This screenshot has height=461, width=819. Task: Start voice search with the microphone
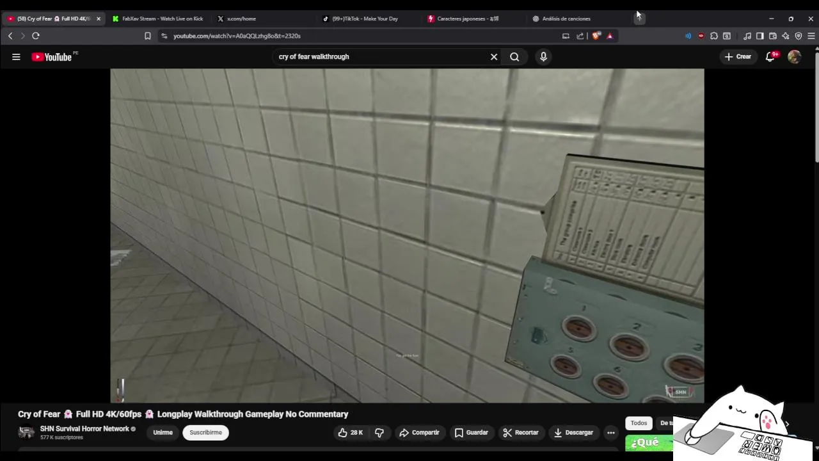tap(543, 57)
